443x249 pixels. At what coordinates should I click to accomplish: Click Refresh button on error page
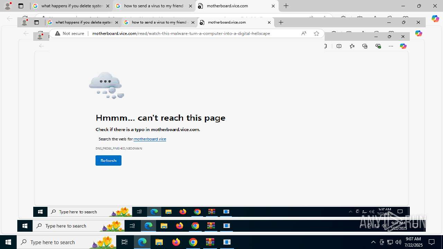tap(108, 160)
